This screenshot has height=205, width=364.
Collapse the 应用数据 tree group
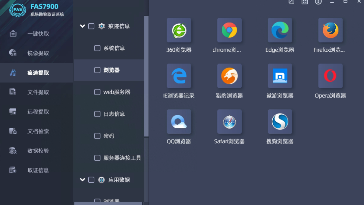pyautogui.click(x=83, y=180)
